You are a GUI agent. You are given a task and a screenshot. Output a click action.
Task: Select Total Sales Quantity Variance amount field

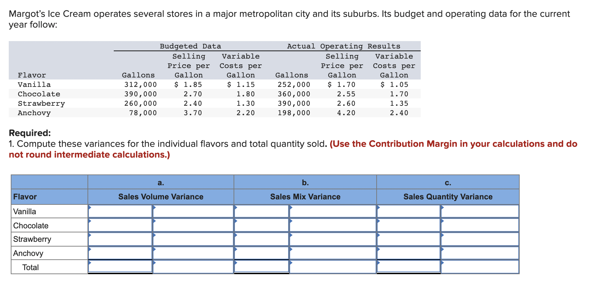pyautogui.click(x=409, y=266)
